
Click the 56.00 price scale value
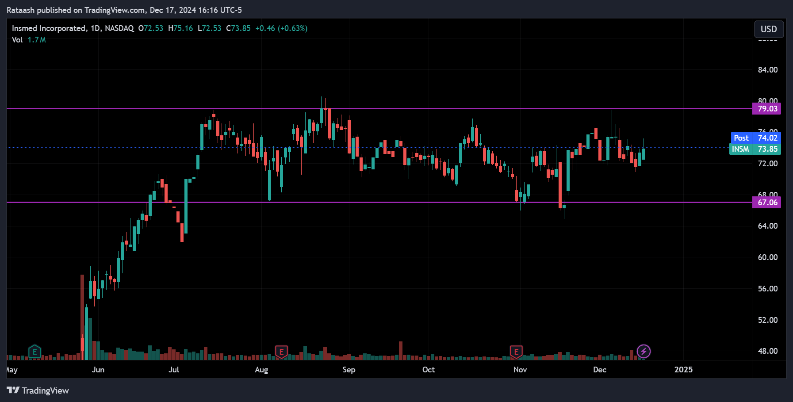[768, 289]
